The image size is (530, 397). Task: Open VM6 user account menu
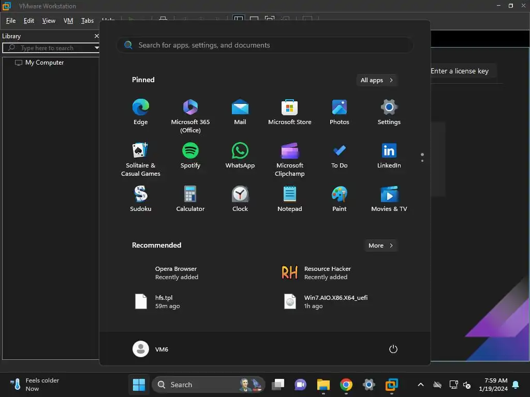(151, 349)
